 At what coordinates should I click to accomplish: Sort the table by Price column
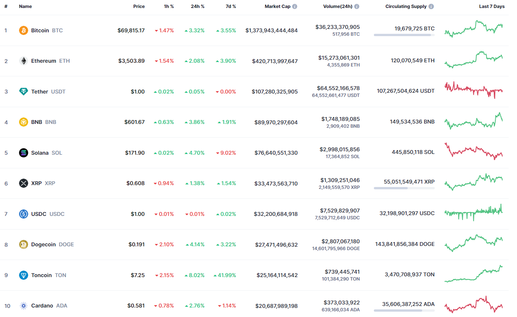click(139, 6)
